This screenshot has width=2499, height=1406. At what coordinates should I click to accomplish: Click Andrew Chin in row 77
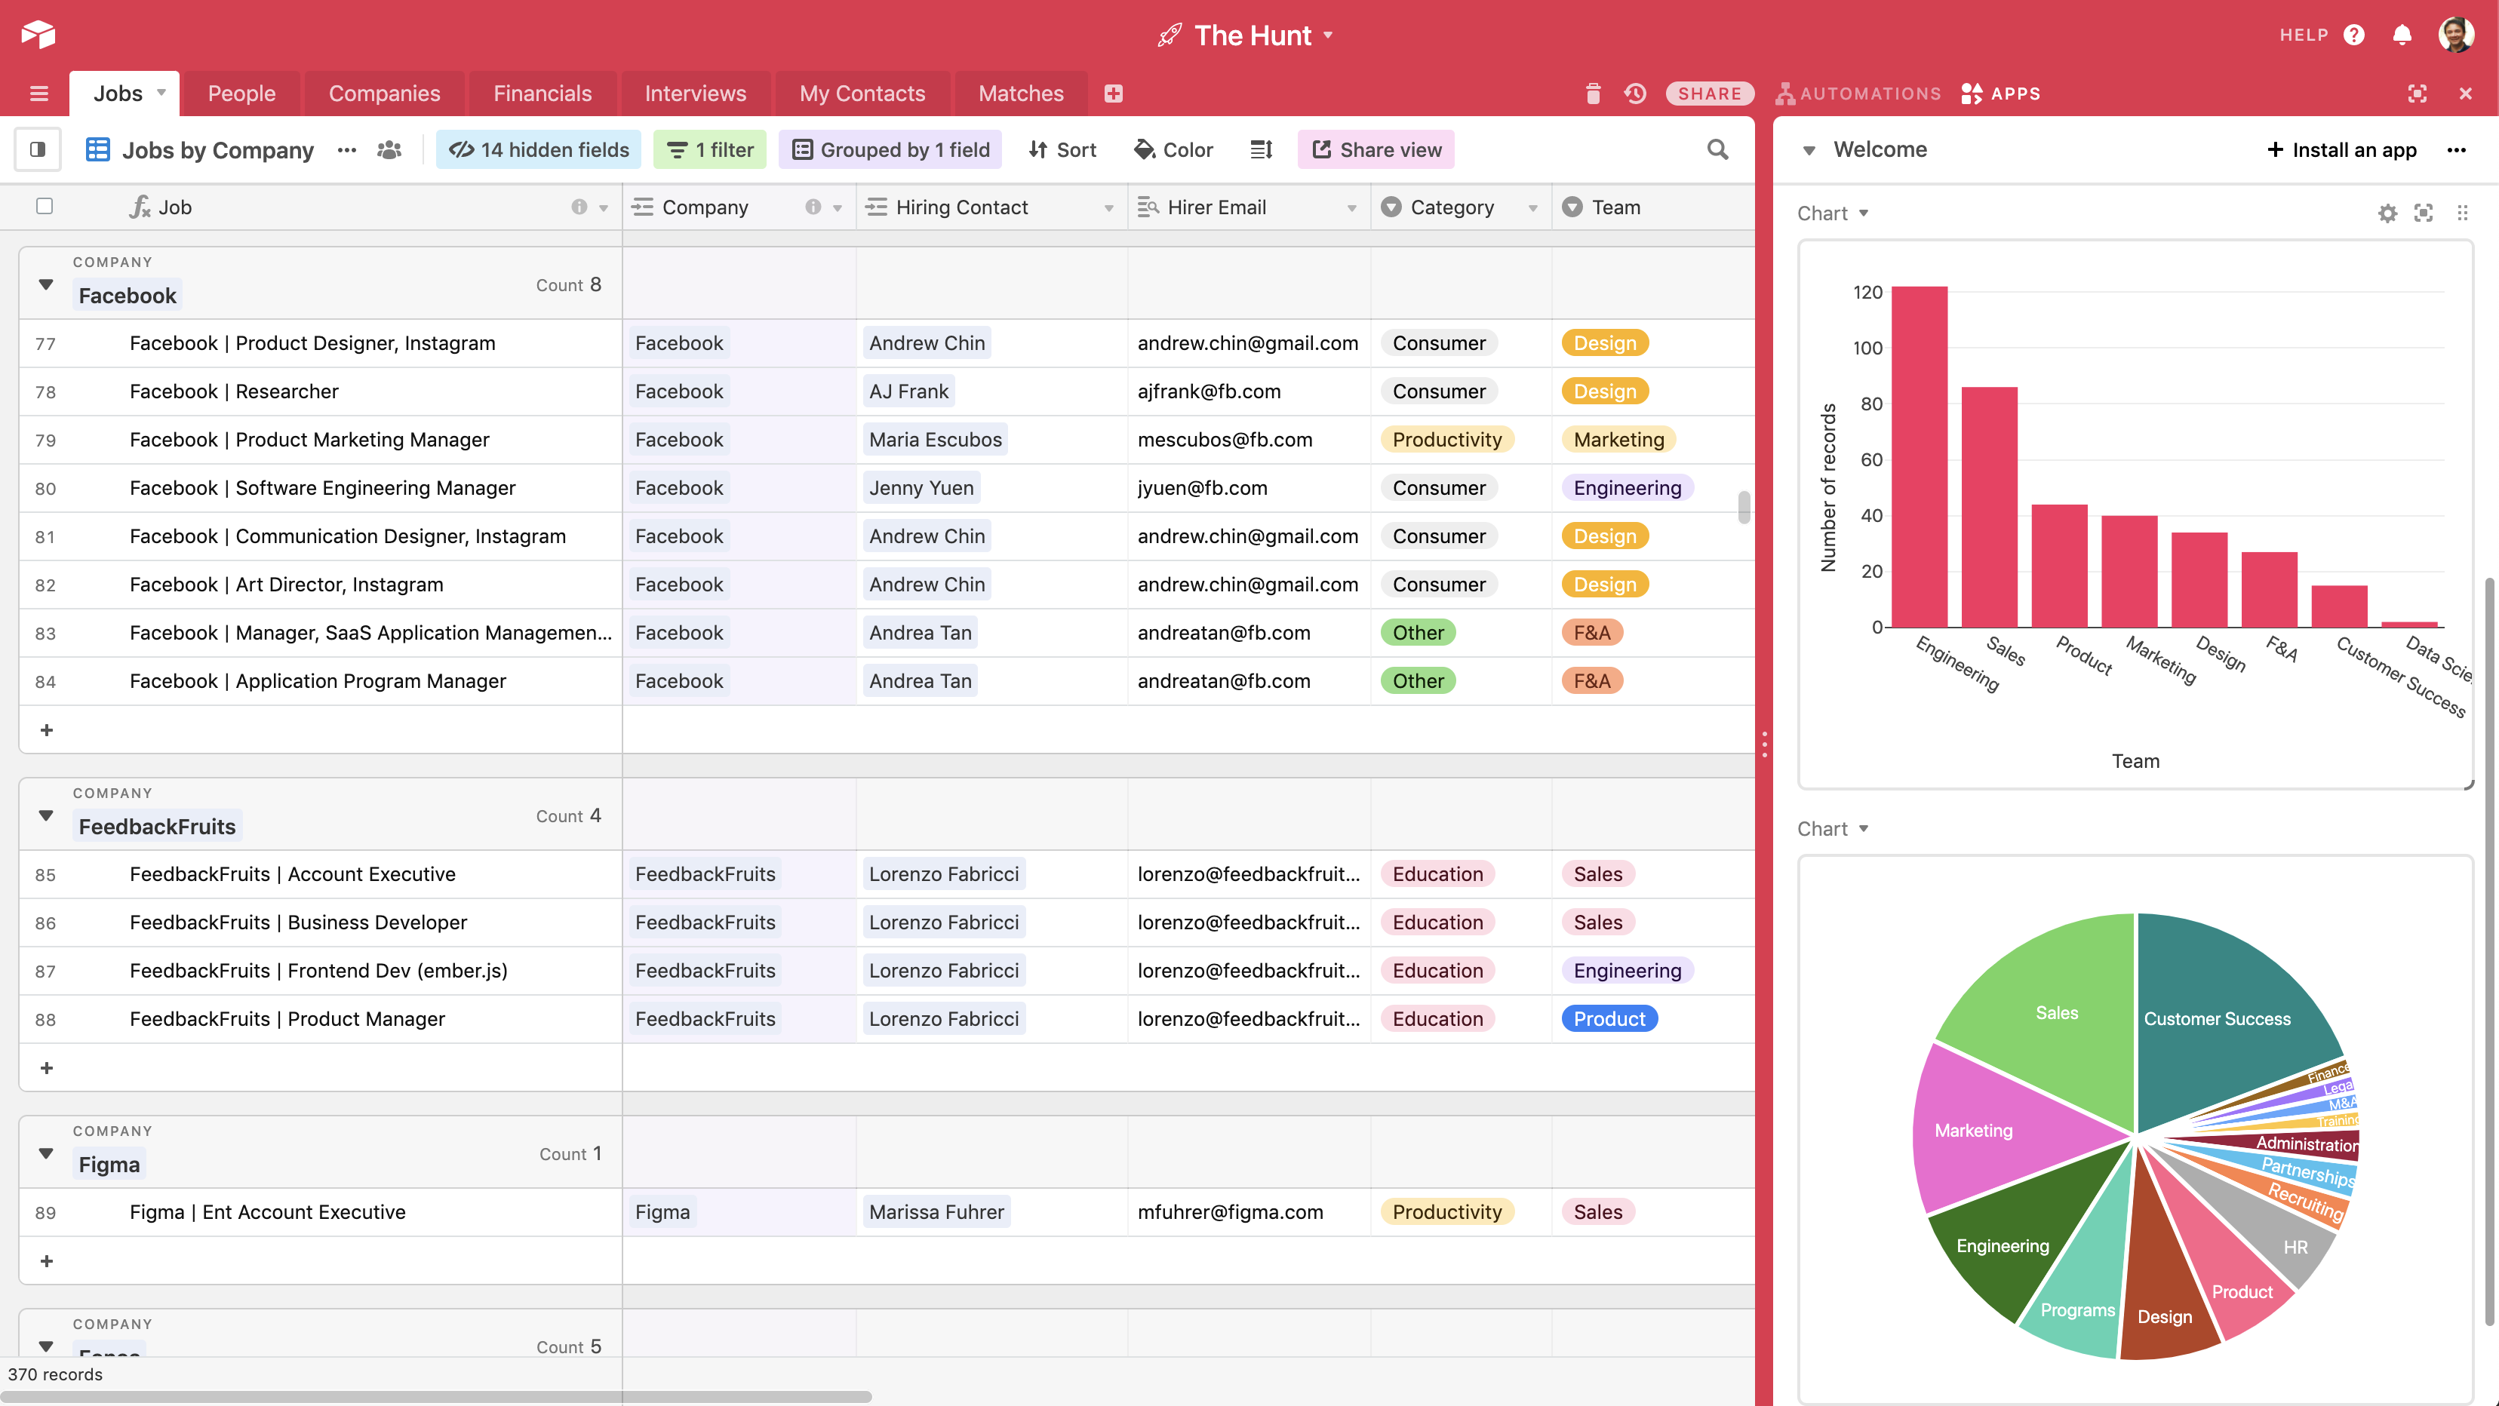pyautogui.click(x=927, y=343)
